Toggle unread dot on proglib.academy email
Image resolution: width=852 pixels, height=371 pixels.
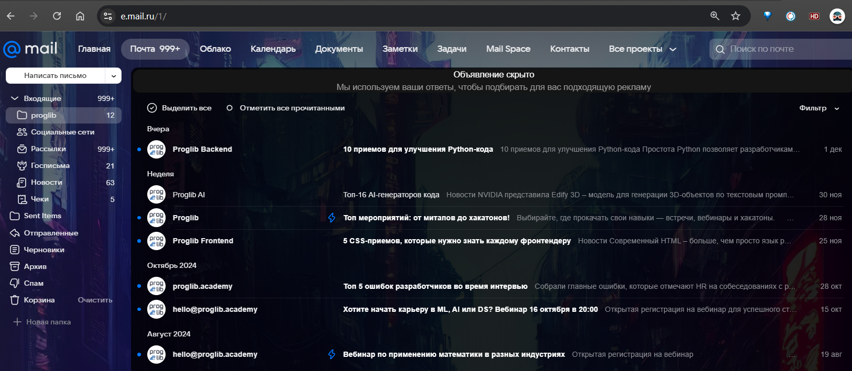139,286
